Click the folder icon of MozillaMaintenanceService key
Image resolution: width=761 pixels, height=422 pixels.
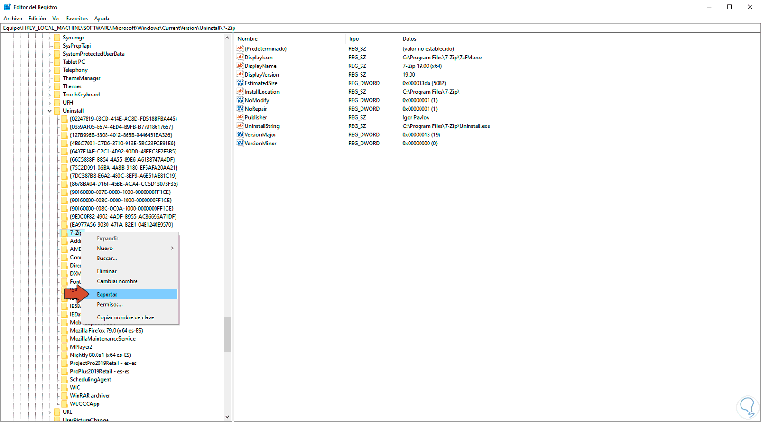pyautogui.click(x=64, y=338)
